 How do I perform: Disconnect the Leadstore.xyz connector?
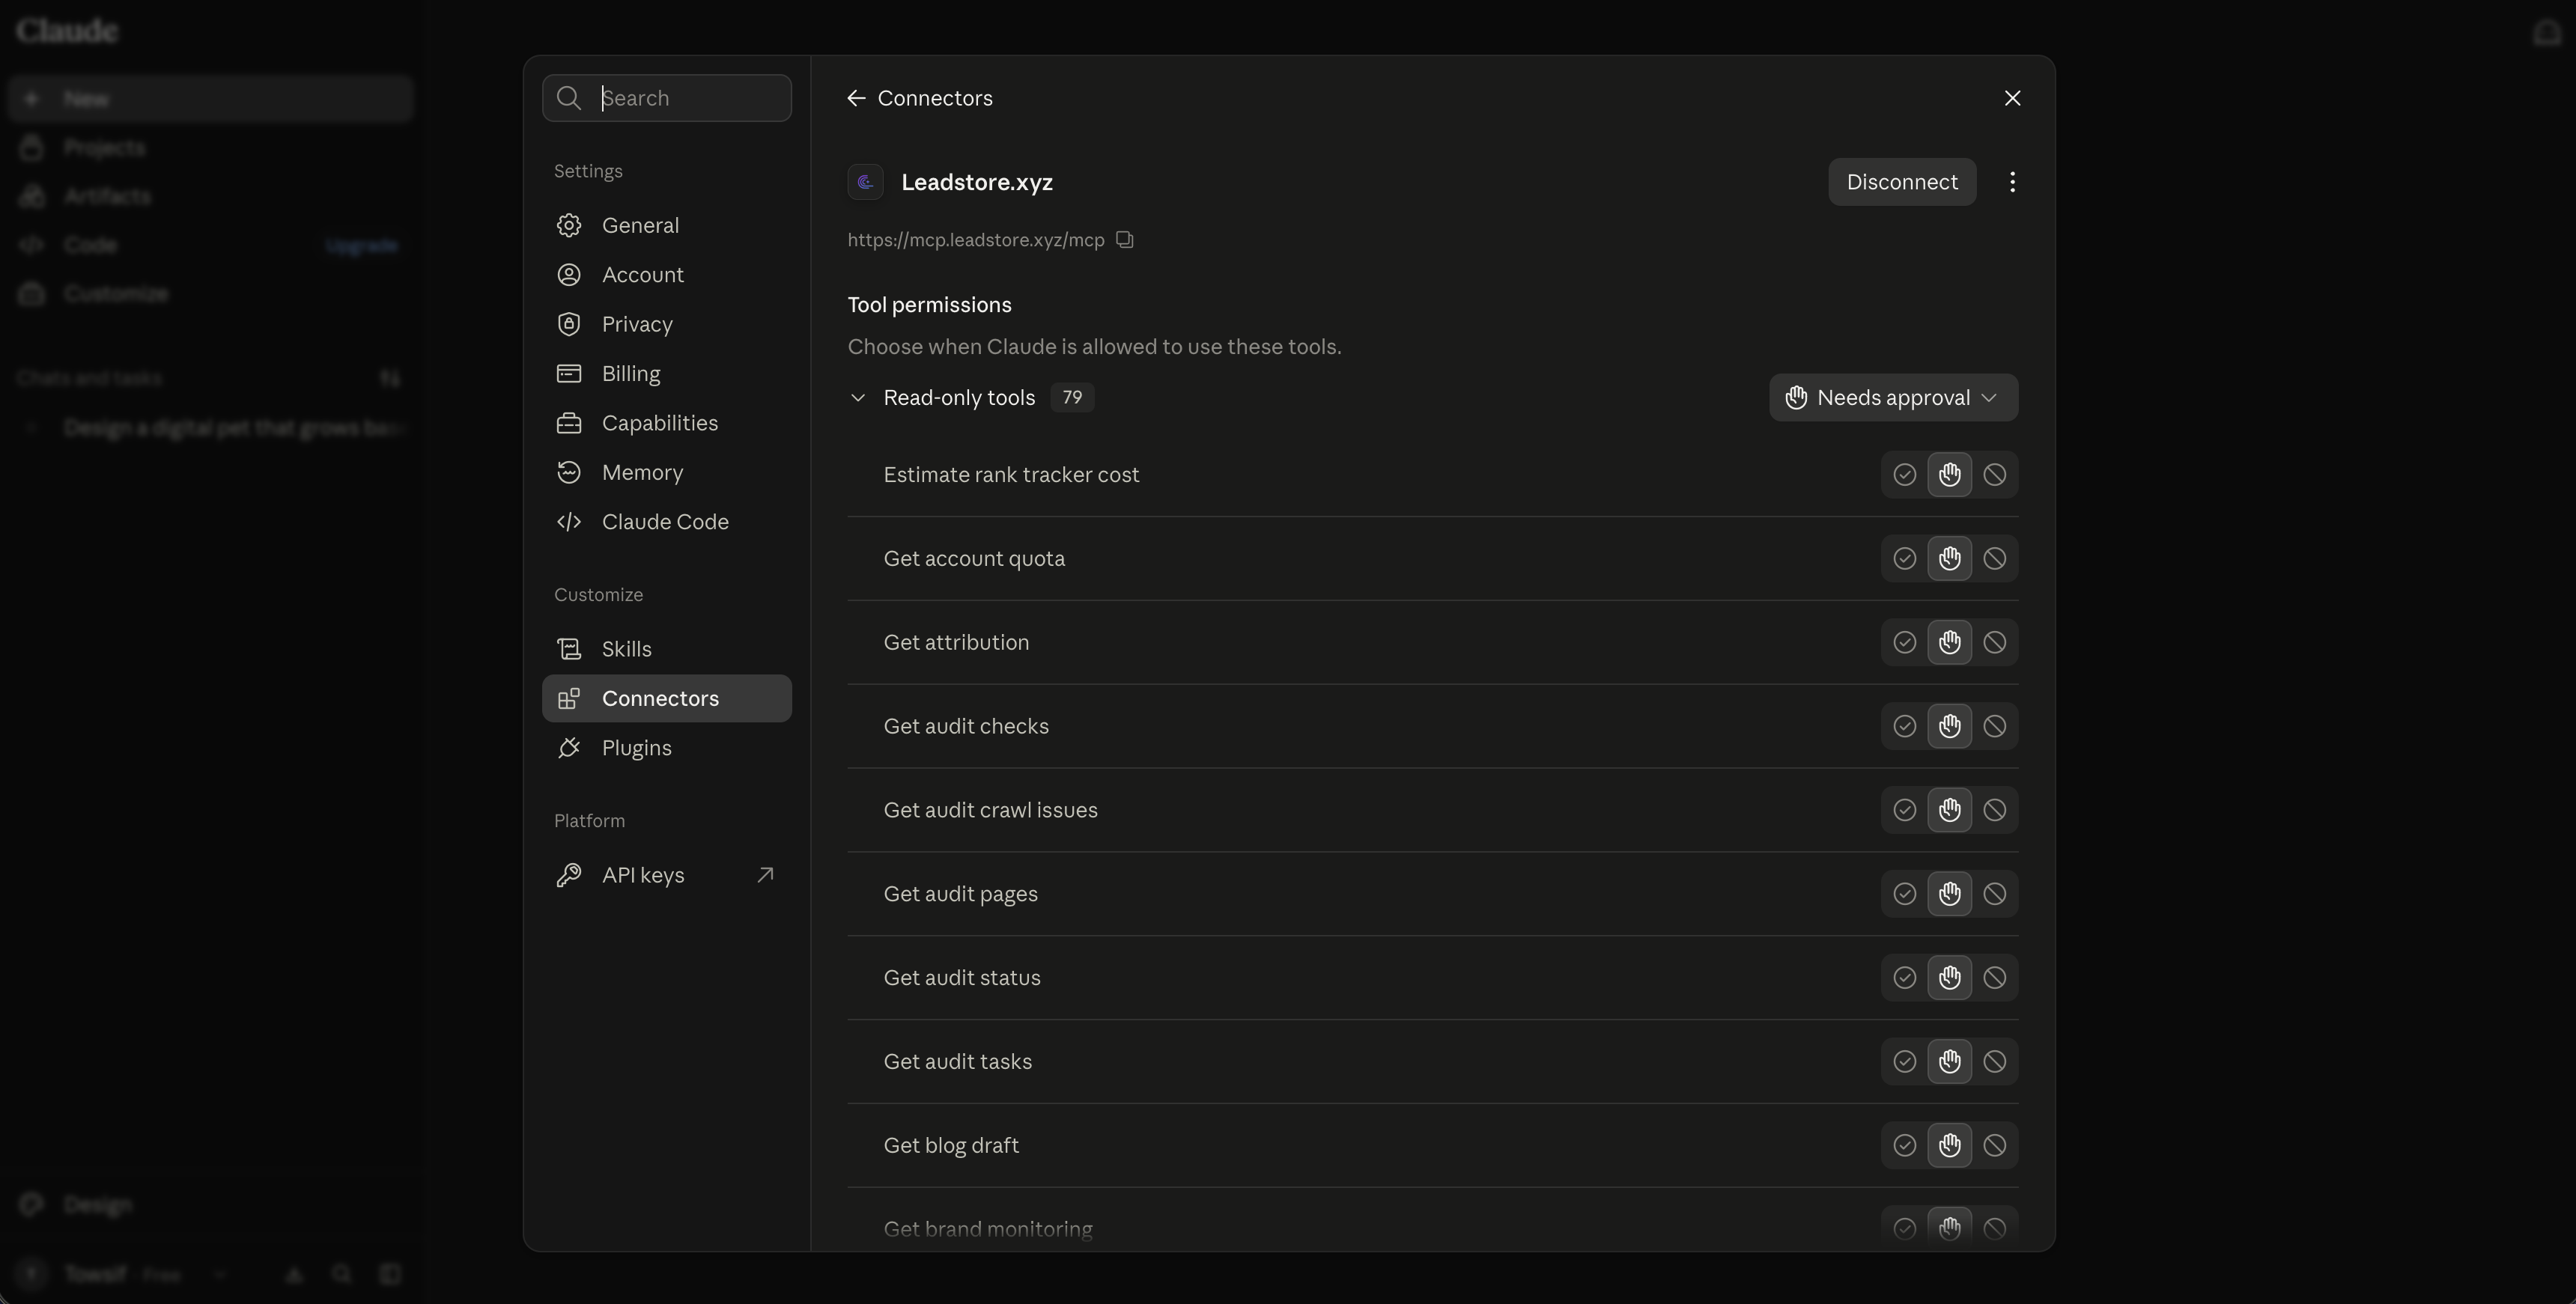1902,182
